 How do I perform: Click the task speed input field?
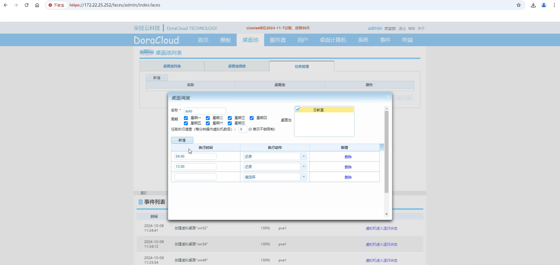(x=243, y=129)
